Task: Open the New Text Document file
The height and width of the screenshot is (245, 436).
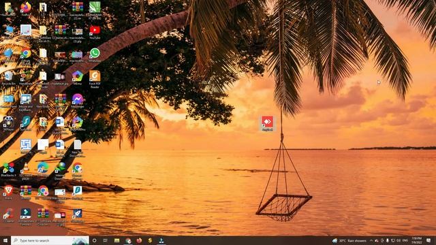Action: pyautogui.click(x=77, y=148)
